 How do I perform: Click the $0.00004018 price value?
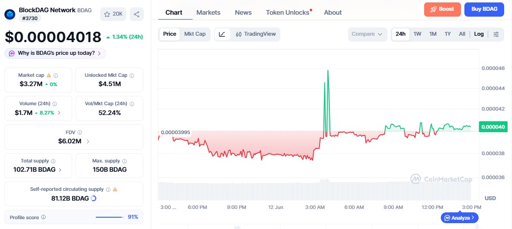pyautogui.click(x=53, y=37)
